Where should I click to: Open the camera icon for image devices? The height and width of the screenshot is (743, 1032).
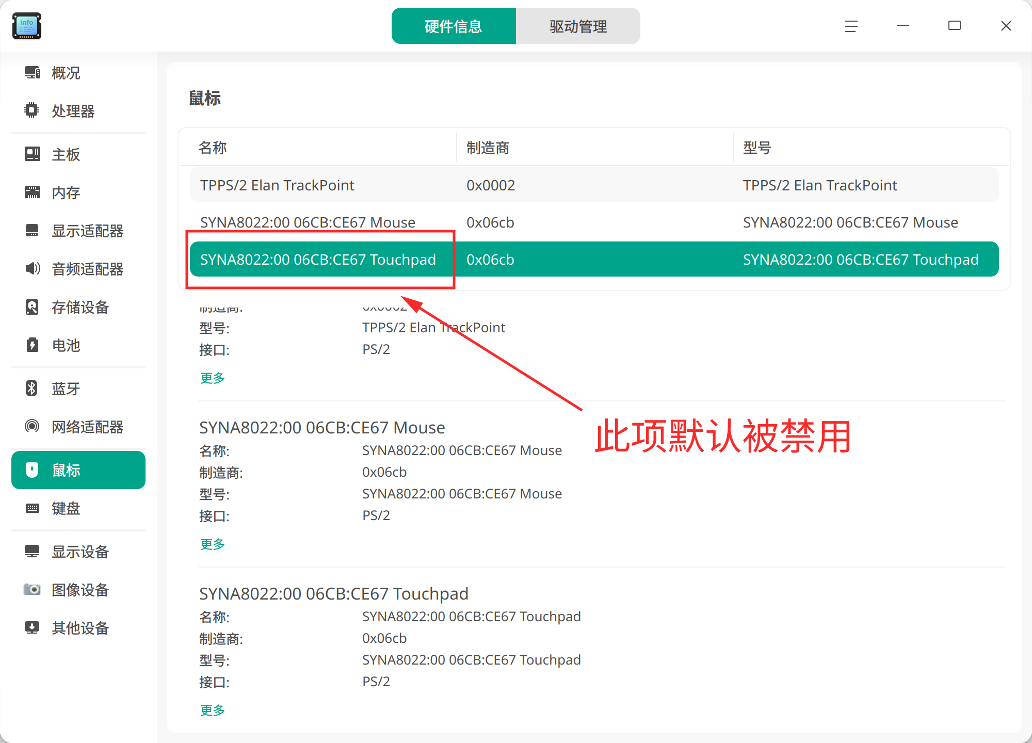[32, 589]
